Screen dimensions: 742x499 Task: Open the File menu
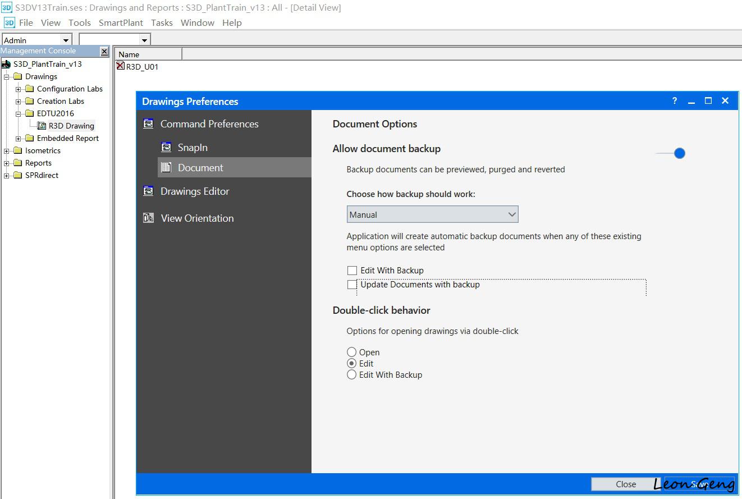26,22
